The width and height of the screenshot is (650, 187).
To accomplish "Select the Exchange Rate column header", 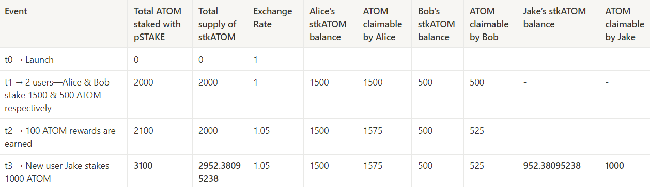I will click(273, 18).
